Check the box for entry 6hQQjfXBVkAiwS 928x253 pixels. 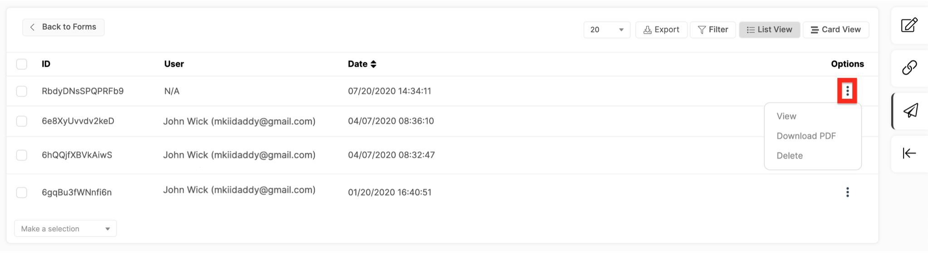(21, 155)
